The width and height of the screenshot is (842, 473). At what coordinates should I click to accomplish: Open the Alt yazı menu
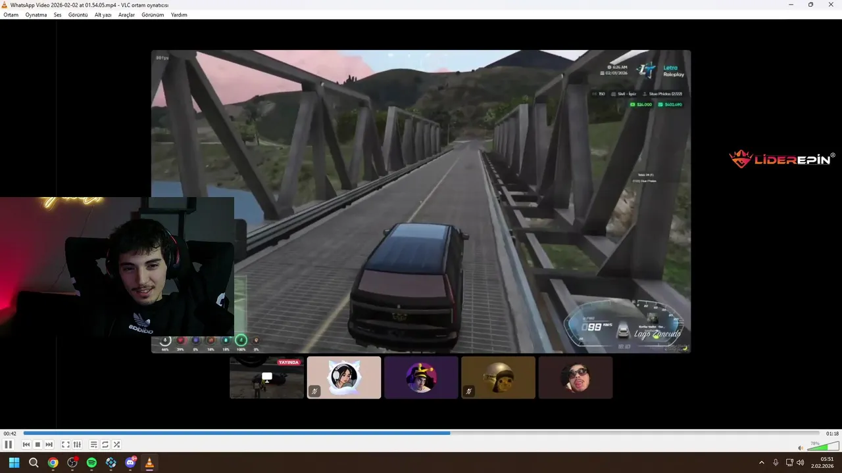point(103,14)
